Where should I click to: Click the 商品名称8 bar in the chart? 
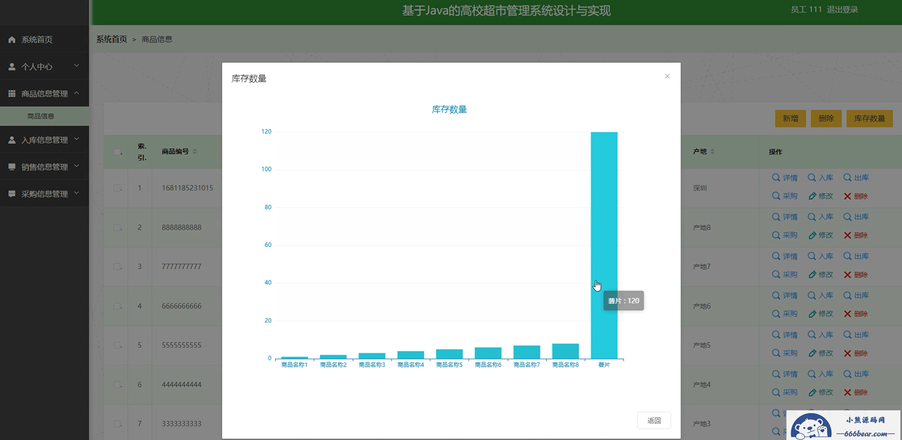coord(565,351)
